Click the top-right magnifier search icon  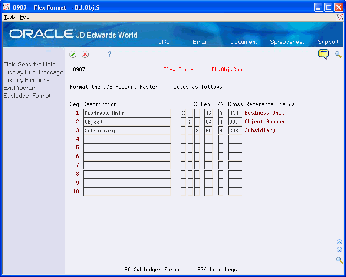[338, 54]
